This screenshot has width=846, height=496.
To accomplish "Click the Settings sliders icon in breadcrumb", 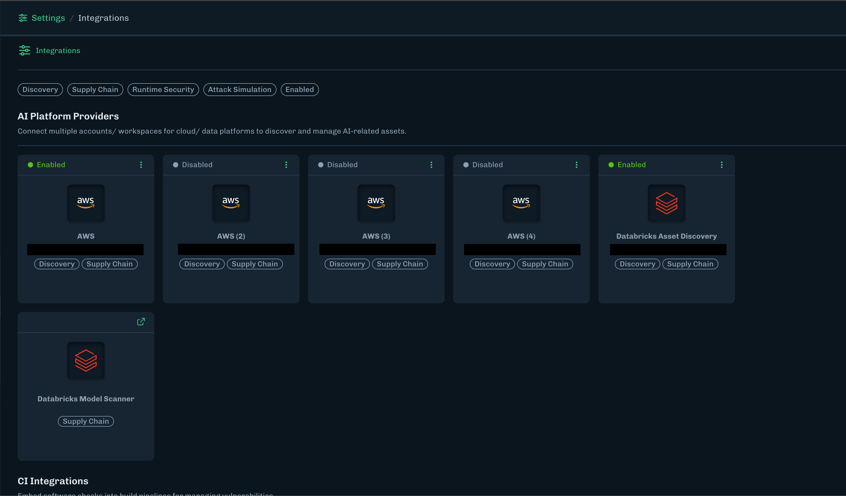I will pyautogui.click(x=23, y=18).
